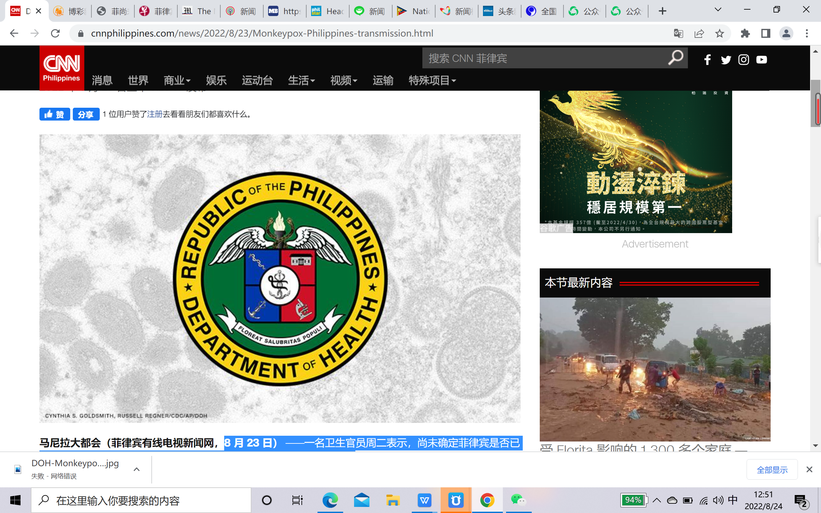The width and height of the screenshot is (821, 513).
Task: Open CNN Philippines Facebook page
Action: pyautogui.click(x=707, y=60)
